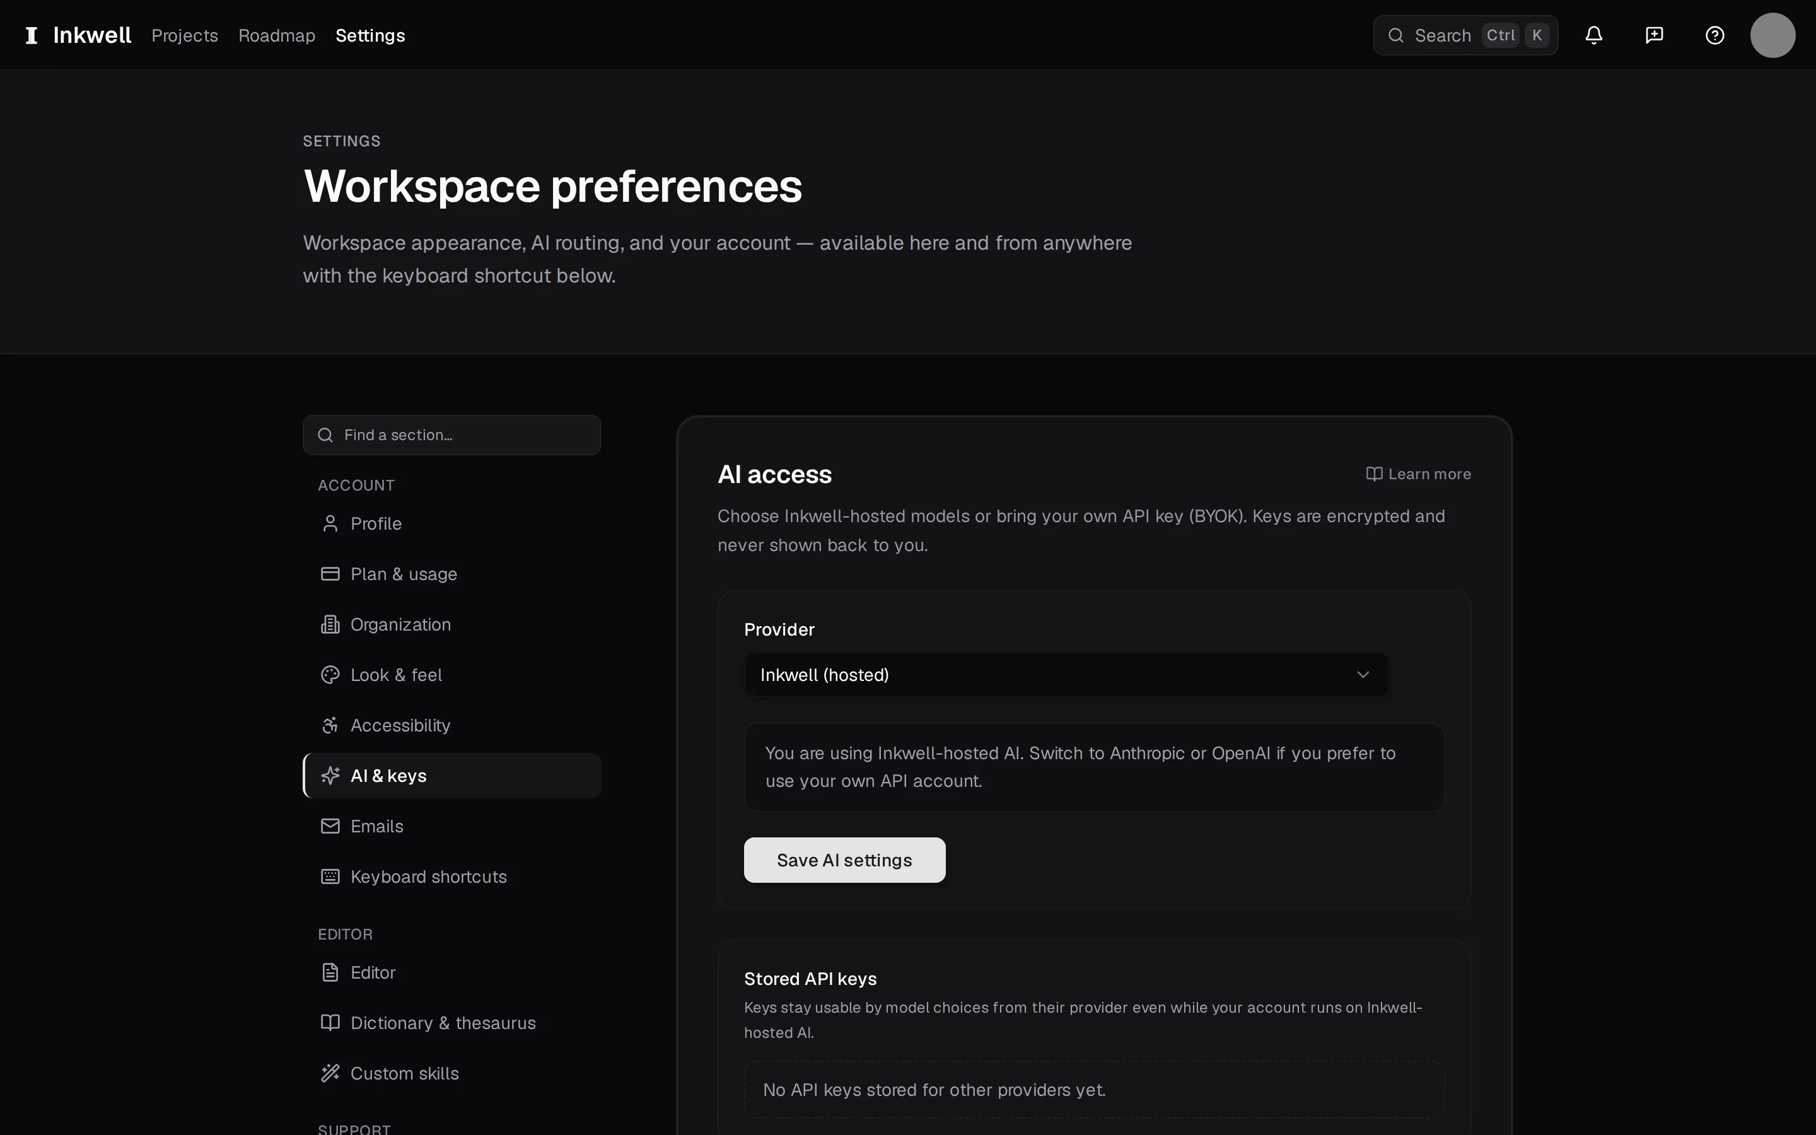Click Save AI settings button
Image resolution: width=1816 pixels, height=1135 pixels.
[x=844, y=859]
